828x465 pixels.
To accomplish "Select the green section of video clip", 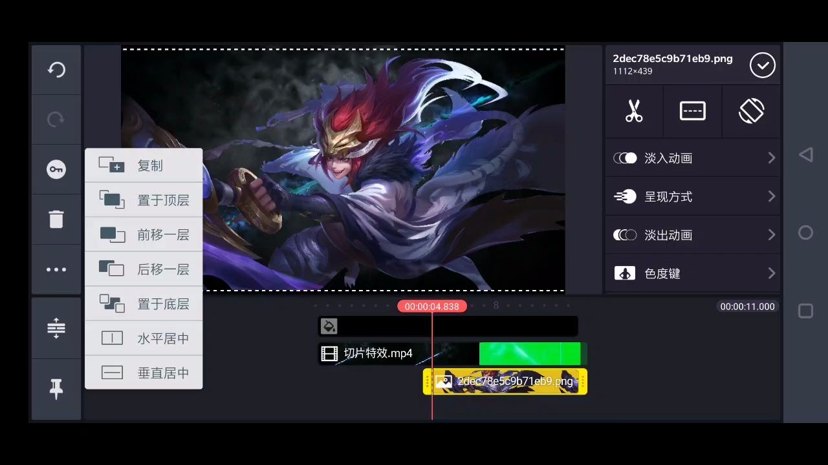I will pyautogui.click(x=531, y=353).
